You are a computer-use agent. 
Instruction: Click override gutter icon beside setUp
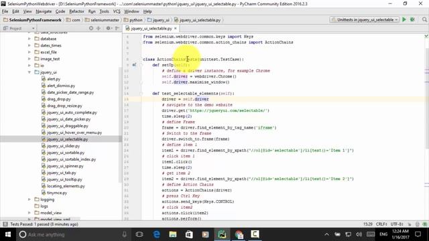[134, 65]
